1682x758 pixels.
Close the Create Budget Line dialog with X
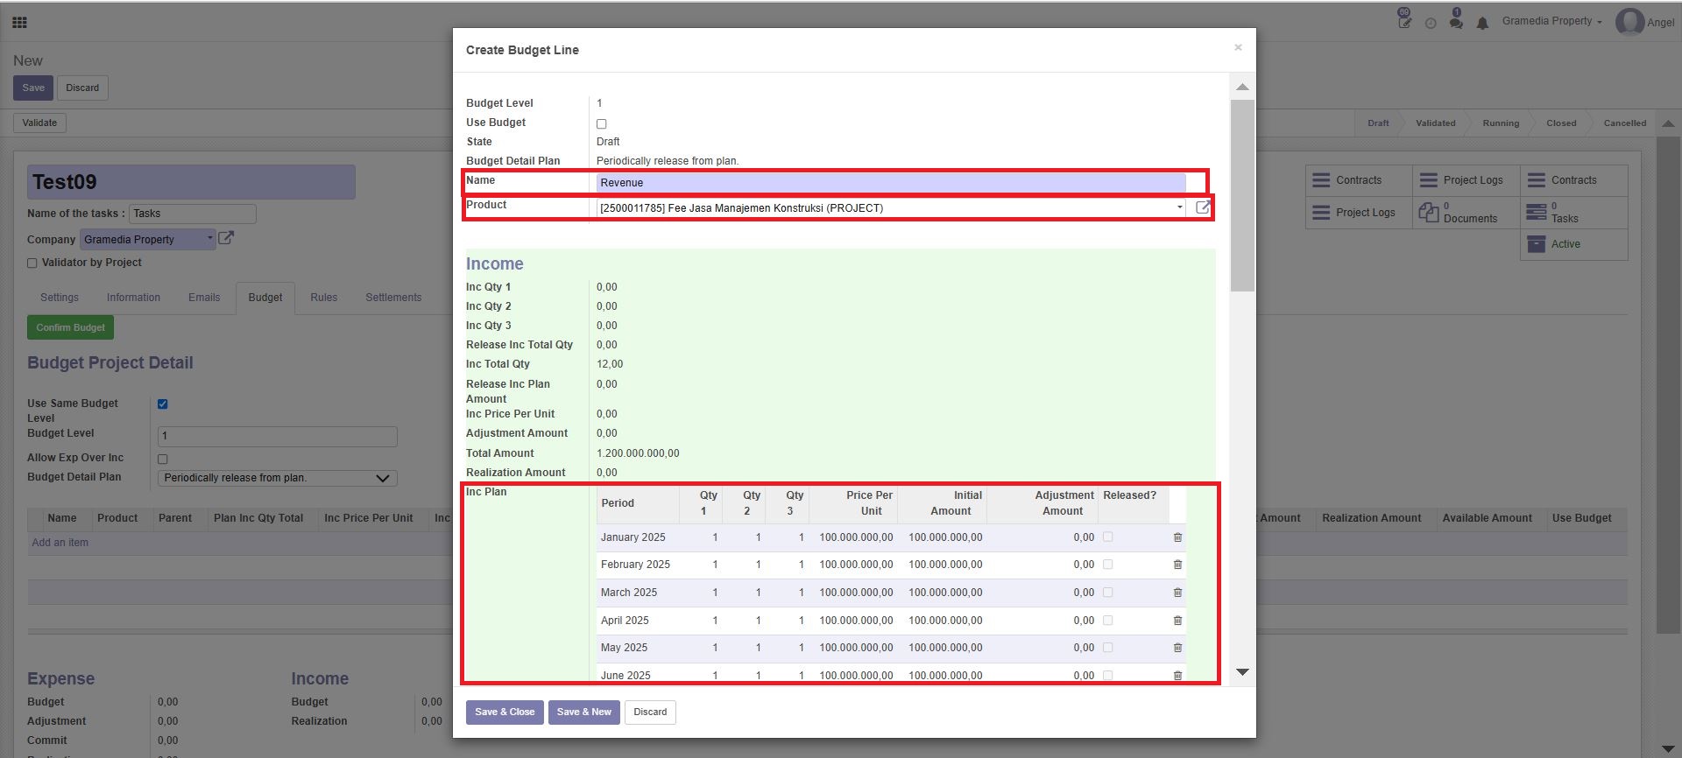click(1238, 47)
